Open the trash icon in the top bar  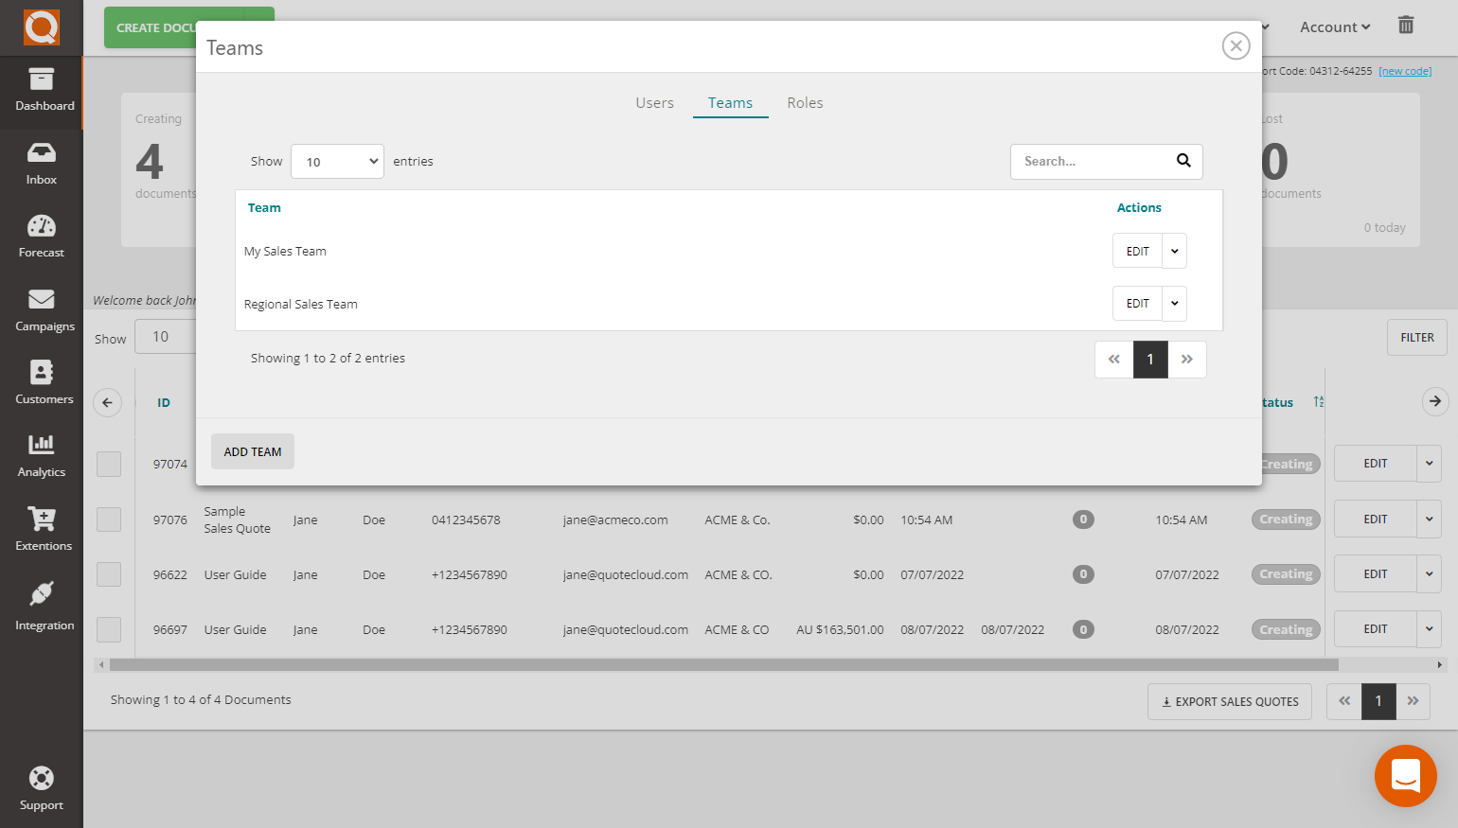(x=1406, y=26)
